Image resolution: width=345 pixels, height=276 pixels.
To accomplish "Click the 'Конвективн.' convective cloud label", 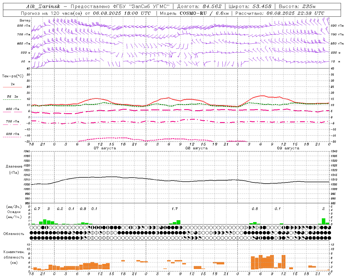I will [x=14, y=252].
